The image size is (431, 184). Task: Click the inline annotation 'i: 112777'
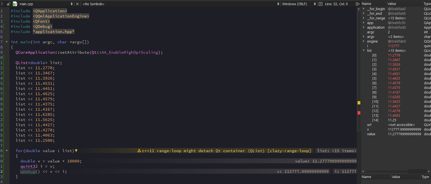coord(345,171)
